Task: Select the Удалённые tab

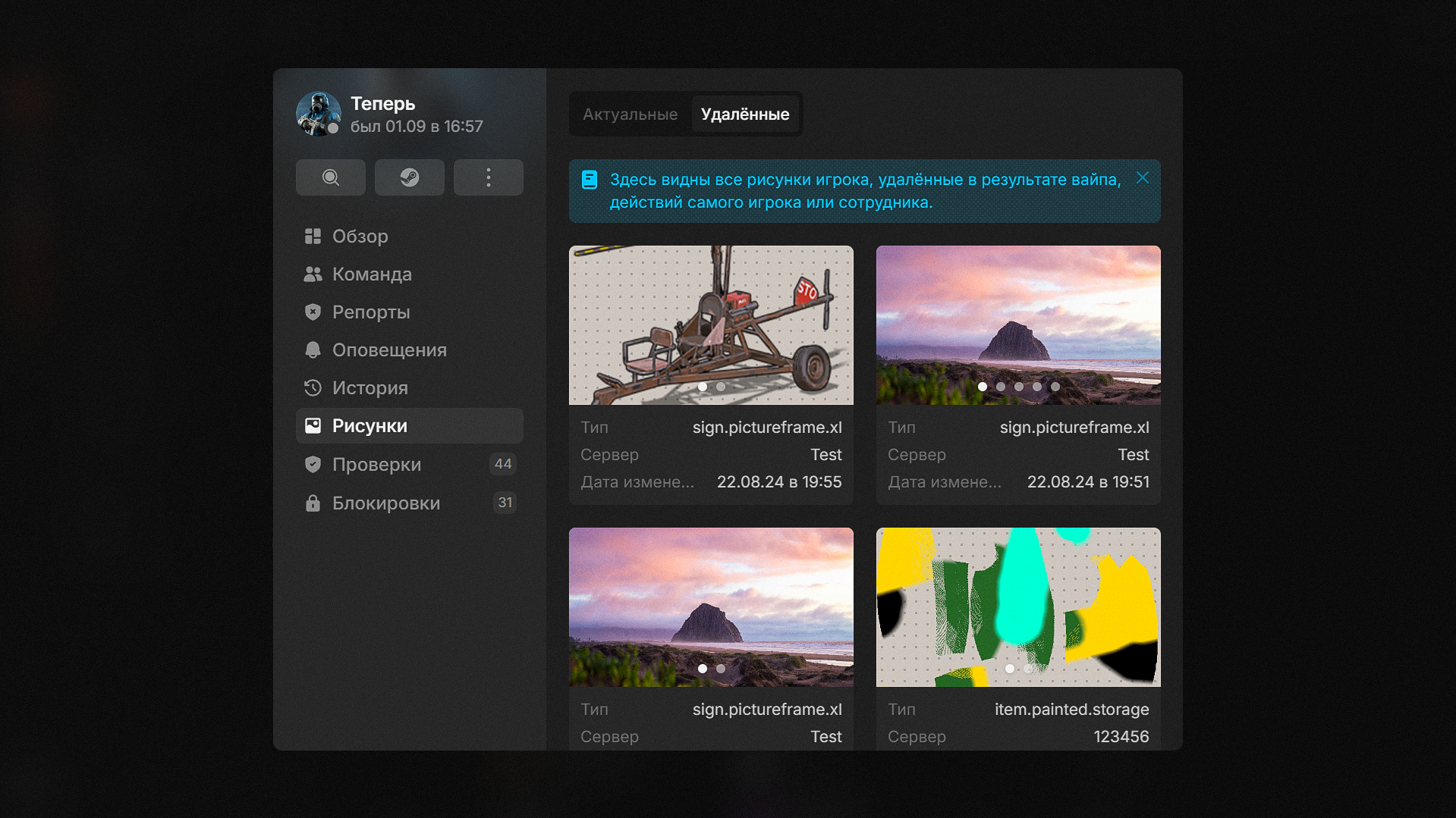Action: click(x=745, y=114)
